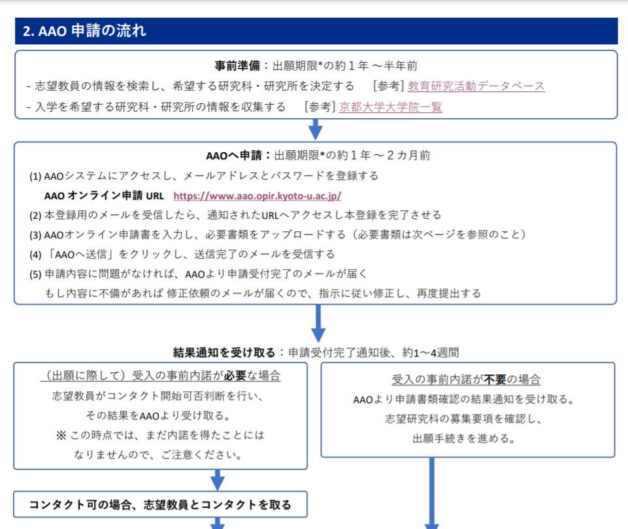
Task: Click the underlined 受入の事前内諾が不要の場合 title
Action: pos(466,379)
